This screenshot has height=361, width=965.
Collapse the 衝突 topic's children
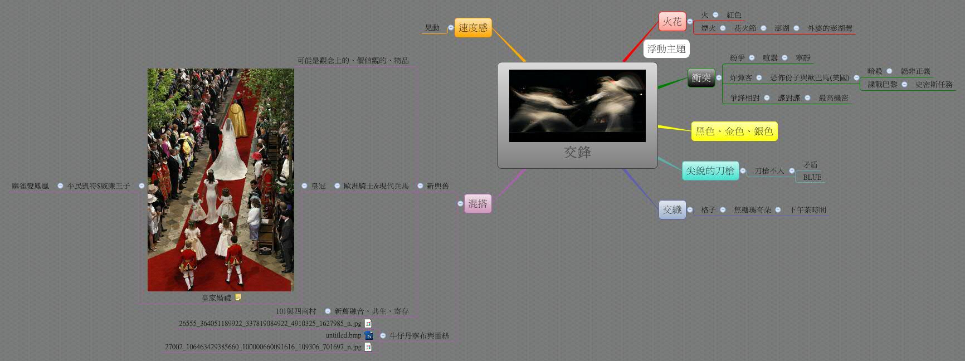coord(719,77)
